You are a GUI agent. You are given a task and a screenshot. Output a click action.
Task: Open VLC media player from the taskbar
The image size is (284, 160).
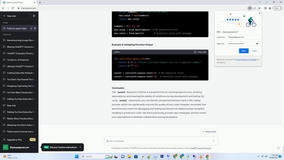coord(201,156)
